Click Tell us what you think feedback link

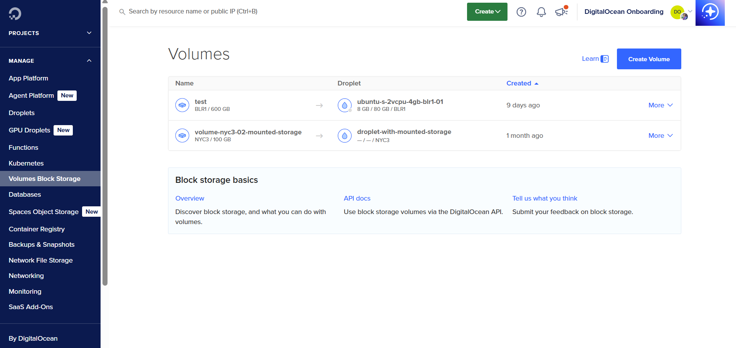[544, 198]
